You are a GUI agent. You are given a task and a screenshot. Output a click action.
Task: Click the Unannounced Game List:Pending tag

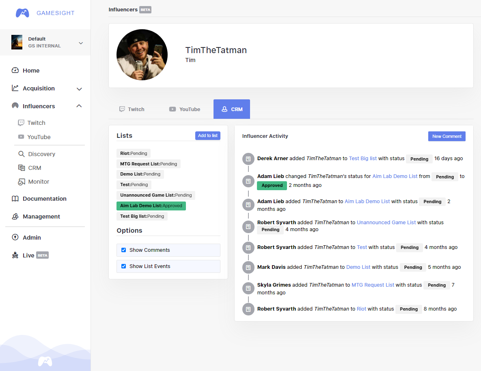click(156, 195)
